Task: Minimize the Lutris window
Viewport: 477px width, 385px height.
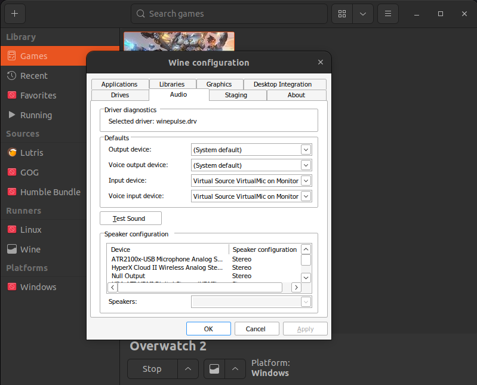Action: click(x=417, y=14)
